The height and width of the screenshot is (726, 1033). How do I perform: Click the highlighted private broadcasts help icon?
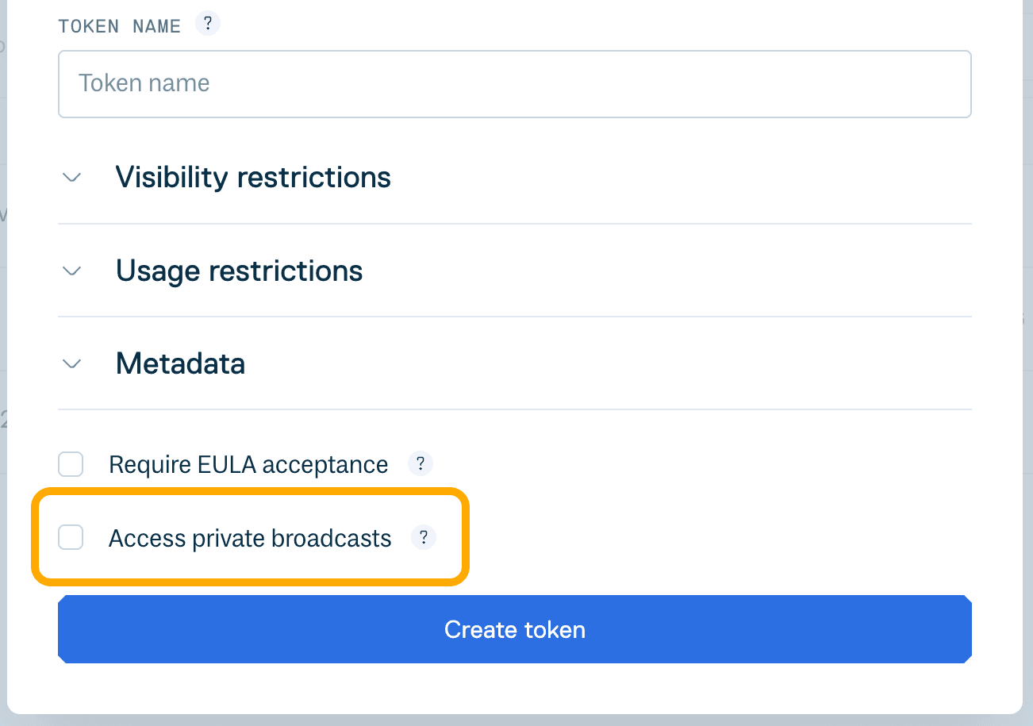click(x=424, y=537)
